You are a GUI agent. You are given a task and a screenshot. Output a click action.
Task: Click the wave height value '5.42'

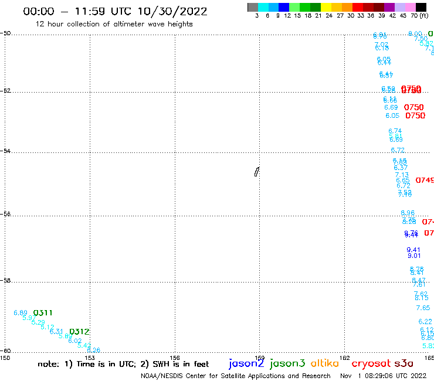pos(84,345)
